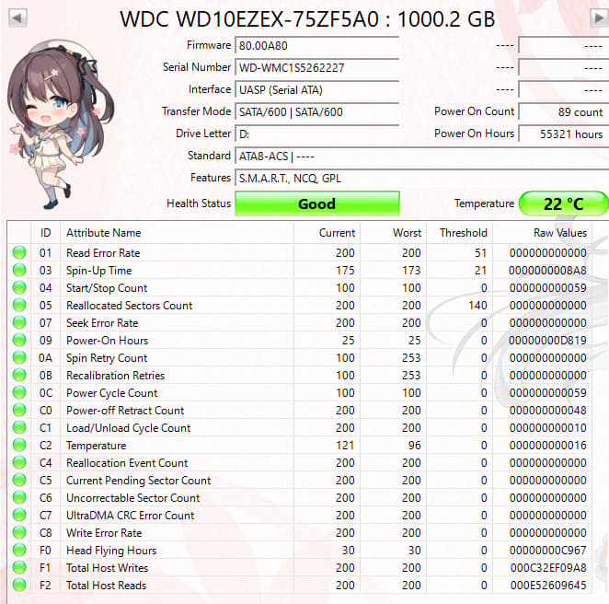Click the Raw Values column header

(542, 232)
